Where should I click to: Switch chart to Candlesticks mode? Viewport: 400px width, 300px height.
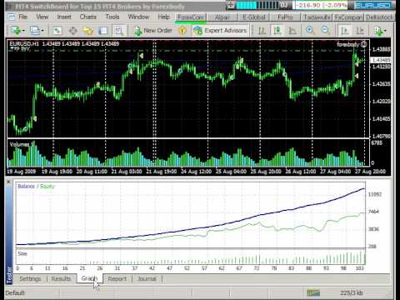point(277,31)
